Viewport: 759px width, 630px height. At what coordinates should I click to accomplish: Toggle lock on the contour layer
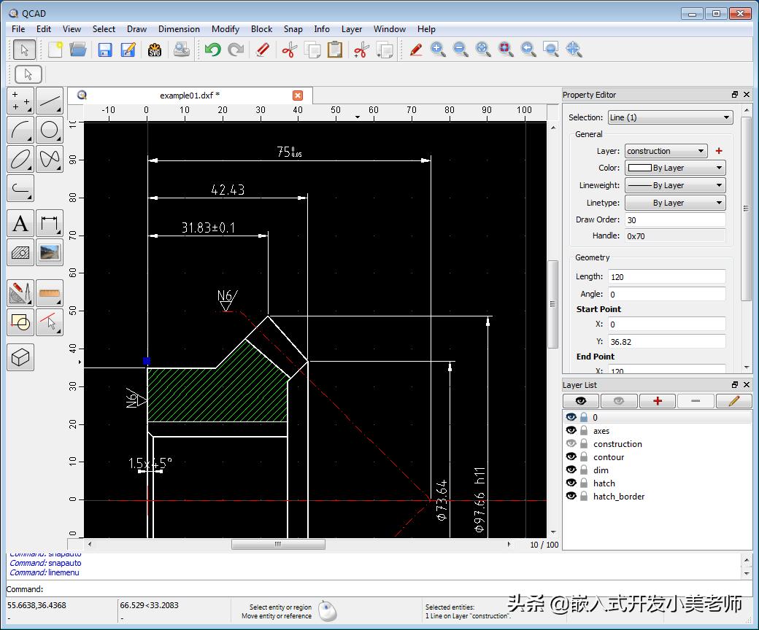(584, 456)
